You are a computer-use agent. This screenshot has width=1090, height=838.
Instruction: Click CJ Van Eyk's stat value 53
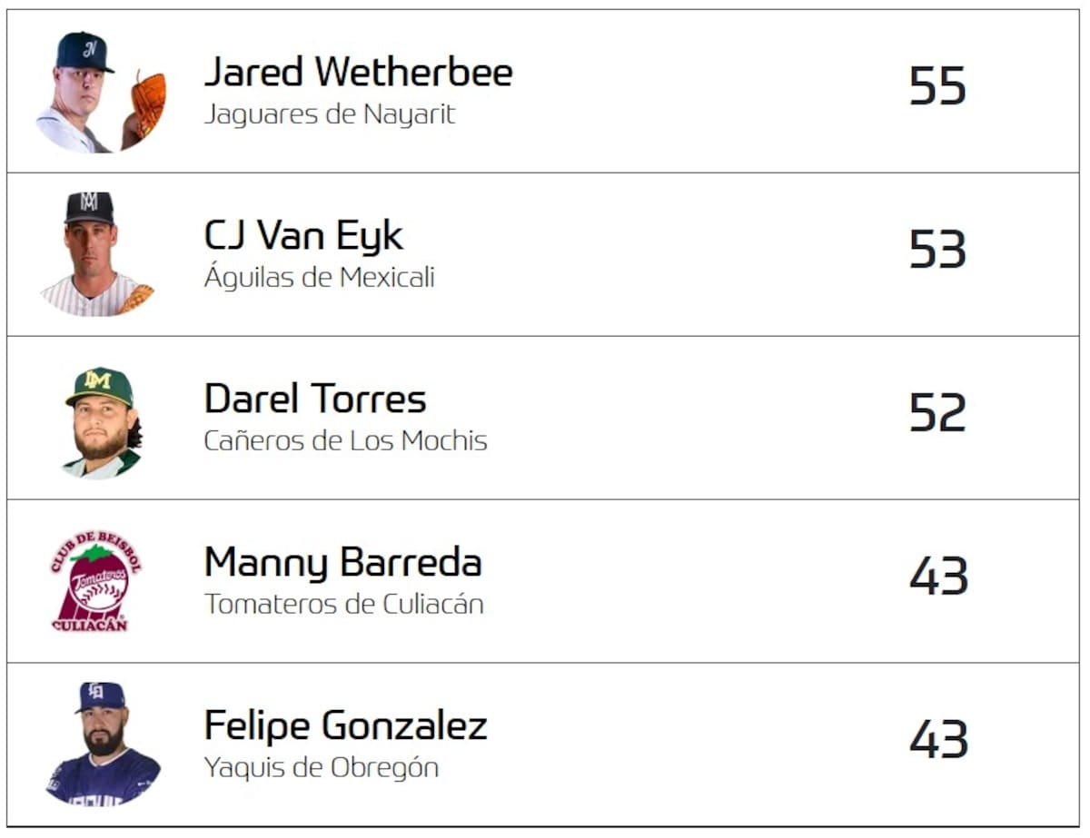click(x=936, y=251)
